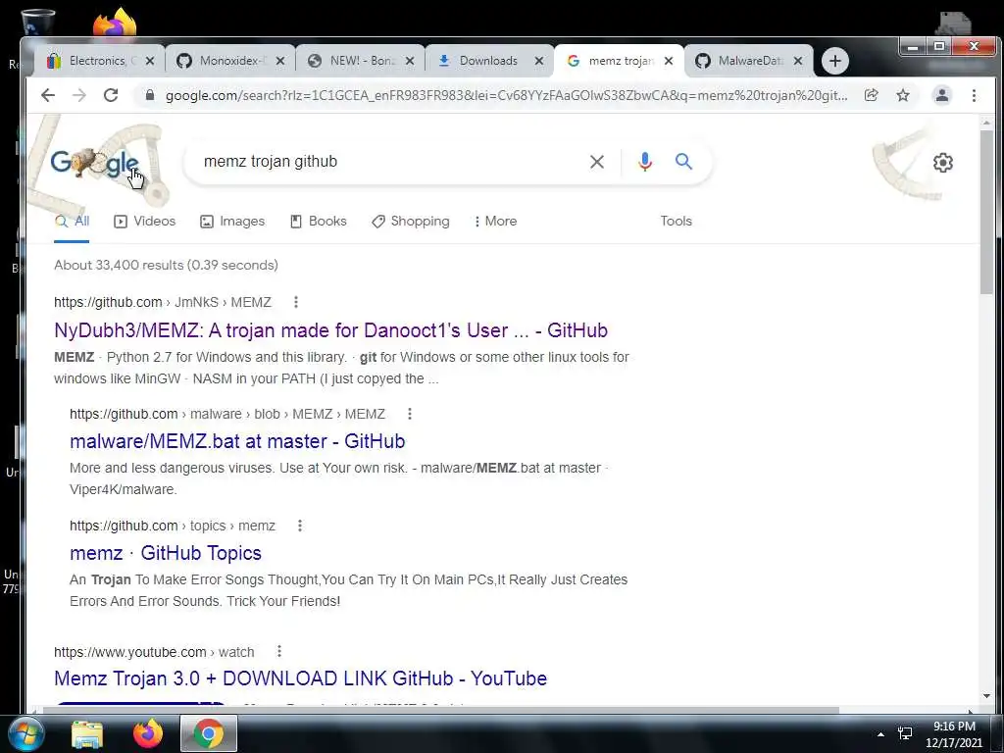Click the github.com › JmNkS › MEMZ breadcrumb
This screenshot has height=753, width=1004.
coord(163,302)
